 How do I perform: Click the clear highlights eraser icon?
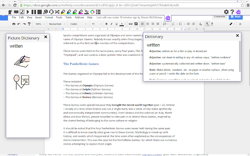(x=87, y=12)
